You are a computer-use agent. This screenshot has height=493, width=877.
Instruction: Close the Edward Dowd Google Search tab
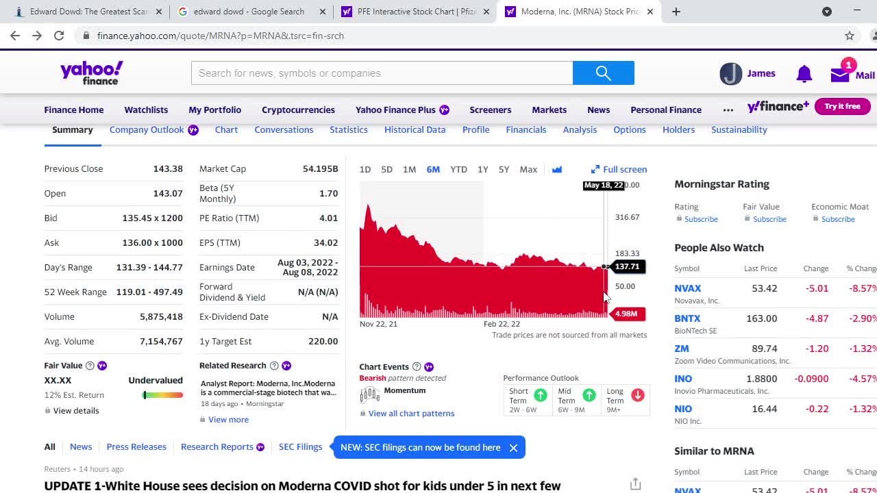pos(323,12)
